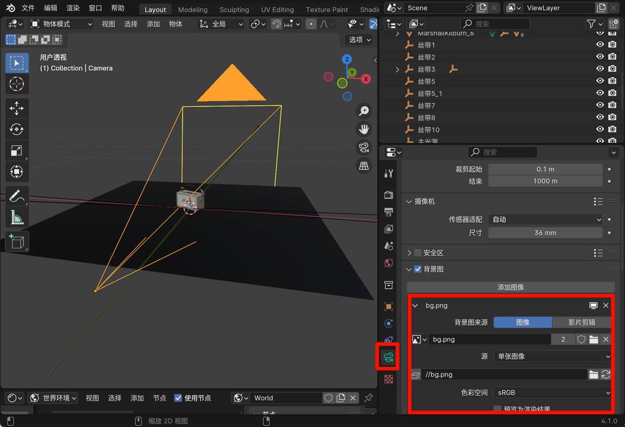This screenshot has height=427, width=625.
Task: Click the zoom viewport magnifier icon
Action: [364, 111]
